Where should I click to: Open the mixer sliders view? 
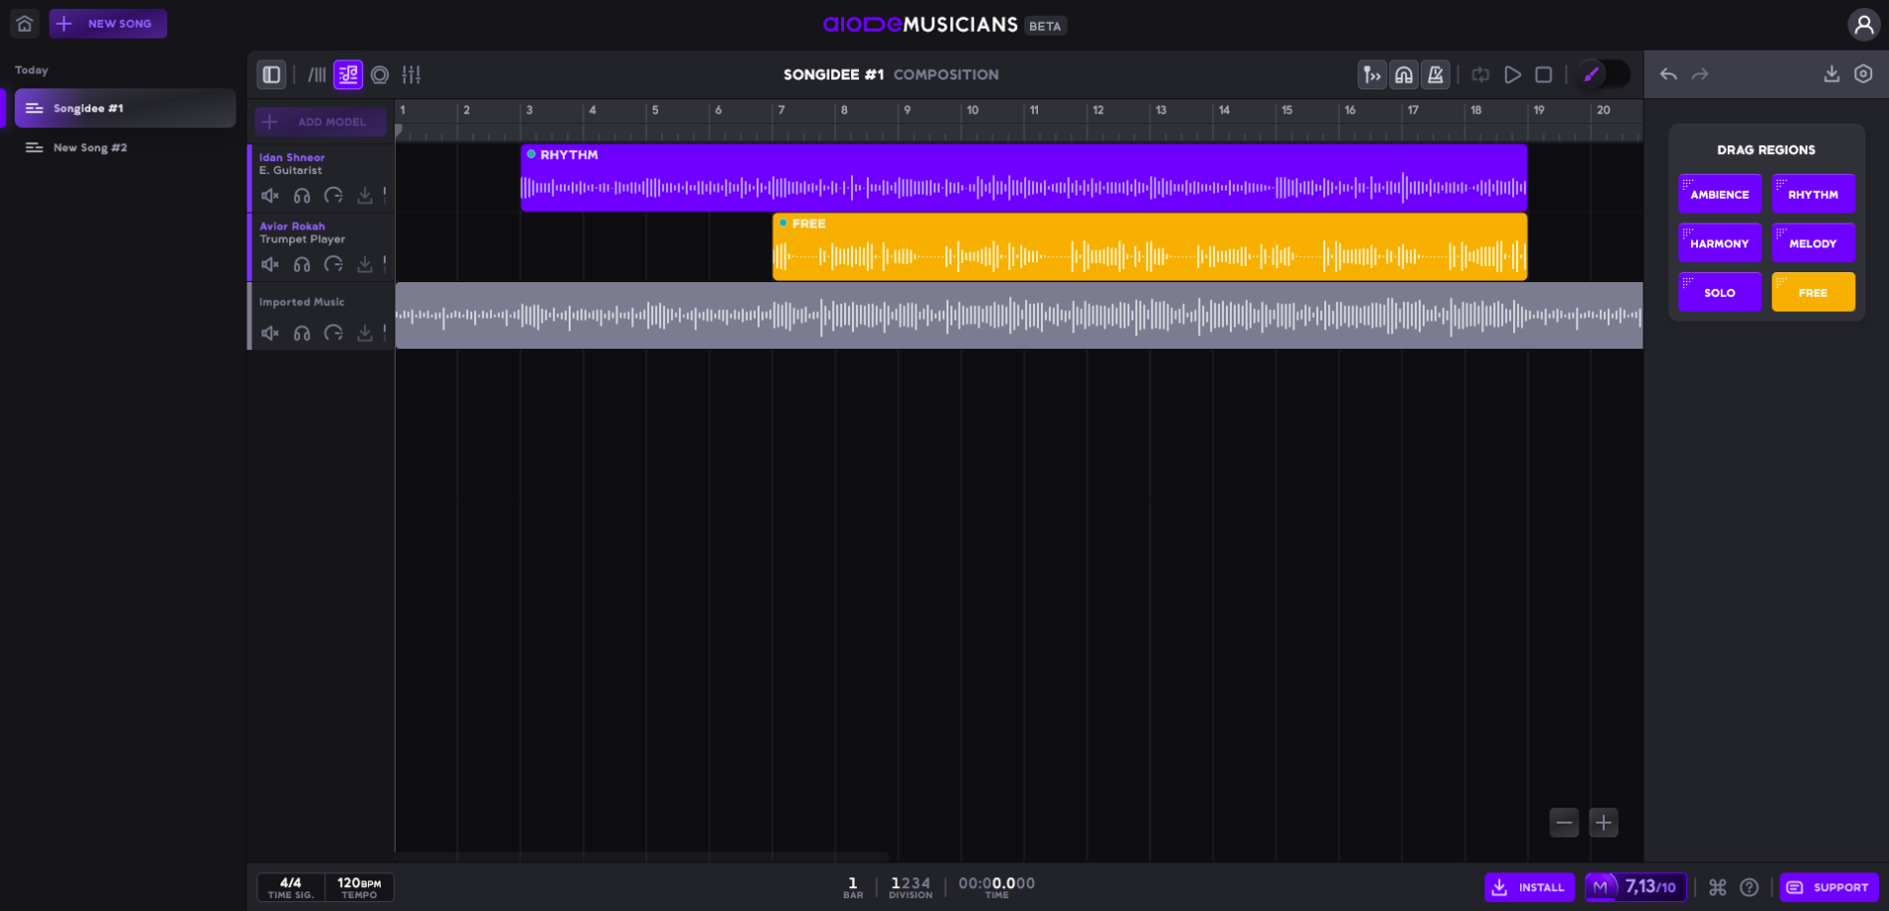(412, 75)
